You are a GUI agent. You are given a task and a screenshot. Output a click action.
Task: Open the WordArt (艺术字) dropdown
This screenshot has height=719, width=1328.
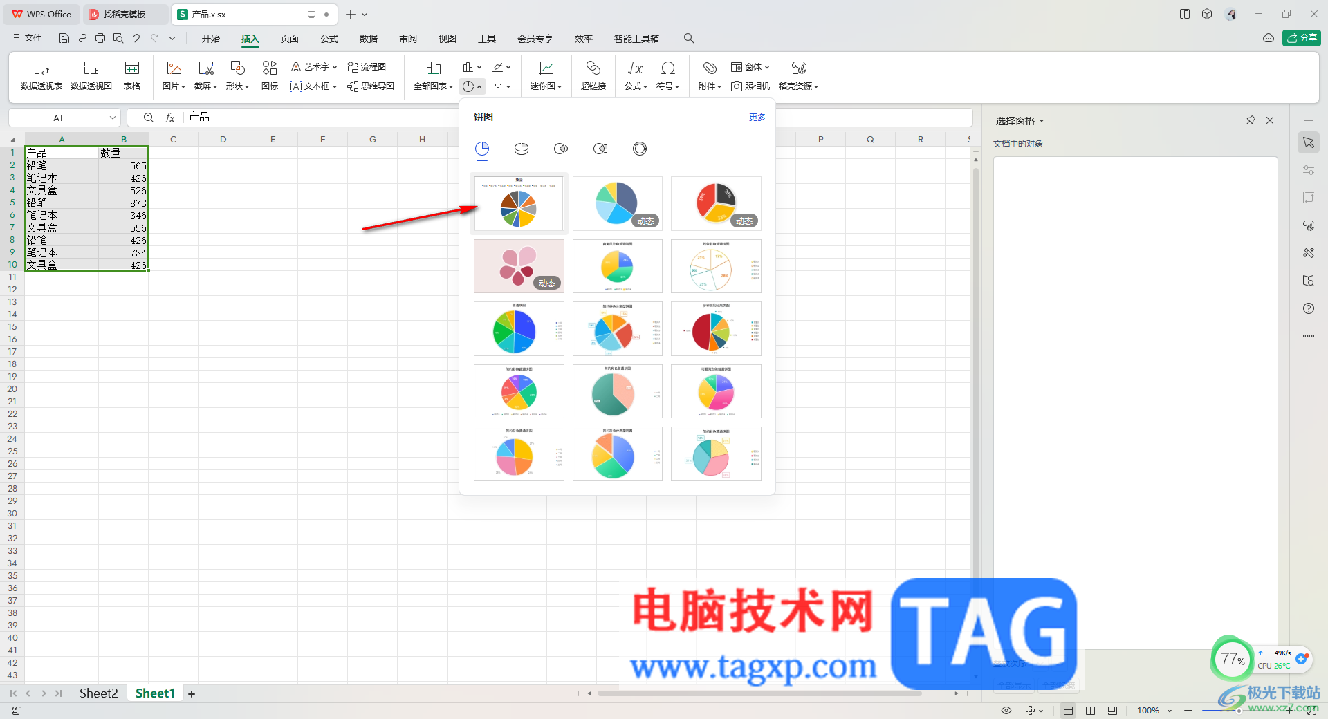[x=314, y=67]
